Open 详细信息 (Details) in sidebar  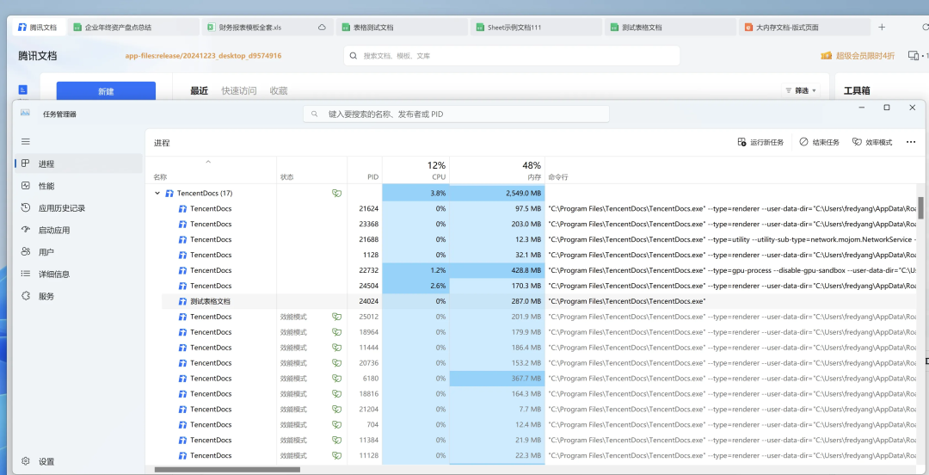(79, 274)
